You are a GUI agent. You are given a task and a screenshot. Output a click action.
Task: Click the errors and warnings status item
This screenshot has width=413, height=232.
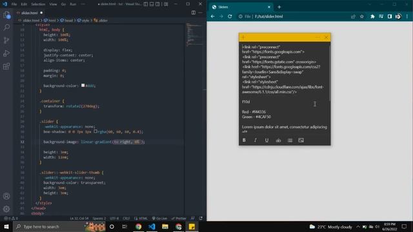click(11, 218)
